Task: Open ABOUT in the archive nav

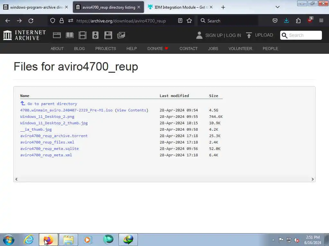Action: (x=57, y=49)
